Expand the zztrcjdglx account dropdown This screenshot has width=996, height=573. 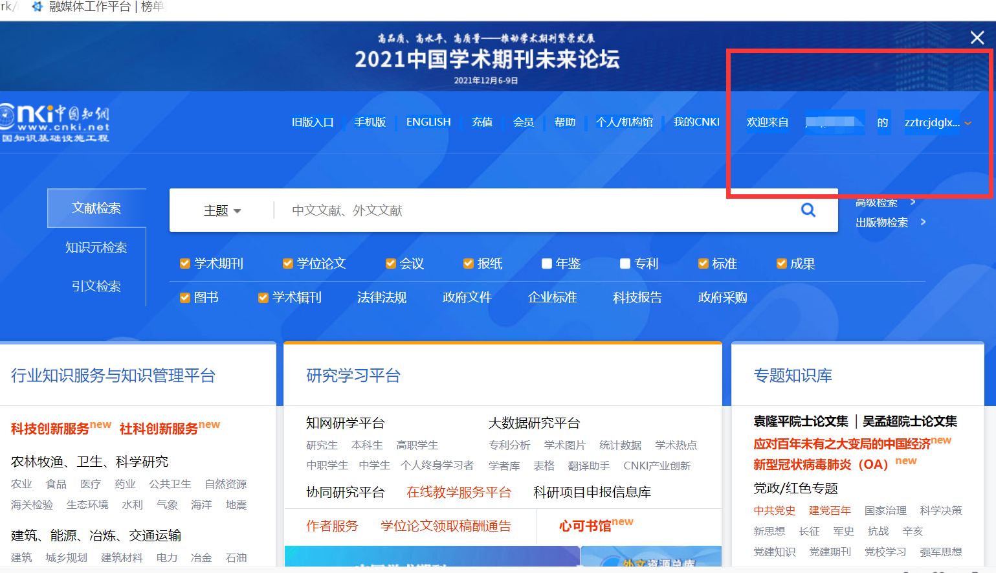[x=968, y=123]
